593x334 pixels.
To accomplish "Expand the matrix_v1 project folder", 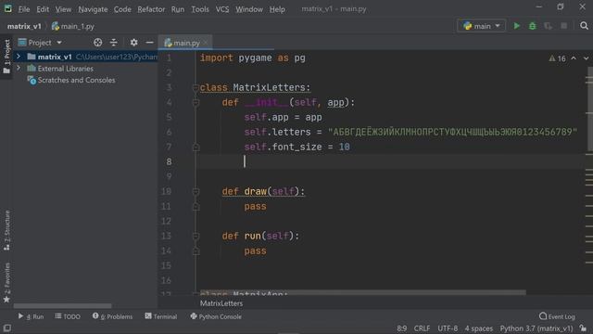I will point(19,57).
